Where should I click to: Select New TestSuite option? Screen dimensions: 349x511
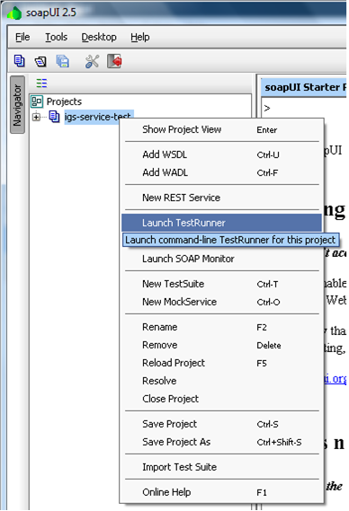click(221, 284)
